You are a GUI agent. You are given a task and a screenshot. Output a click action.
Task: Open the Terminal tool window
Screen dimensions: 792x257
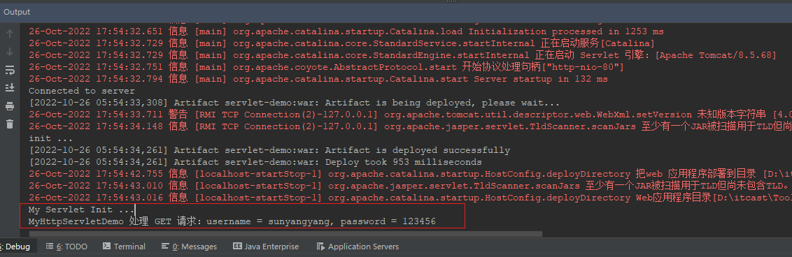(x=125, y=247)
